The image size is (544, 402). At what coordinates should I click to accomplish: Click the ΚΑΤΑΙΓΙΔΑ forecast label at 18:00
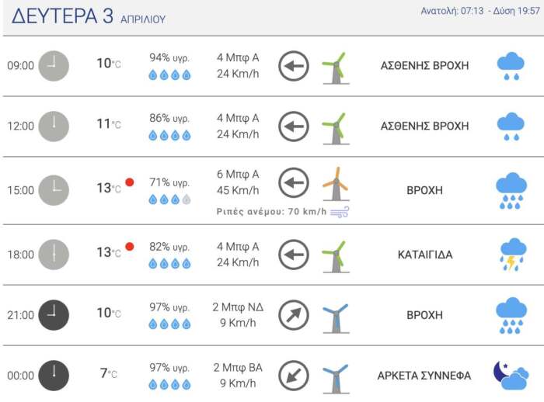point(424,255)
